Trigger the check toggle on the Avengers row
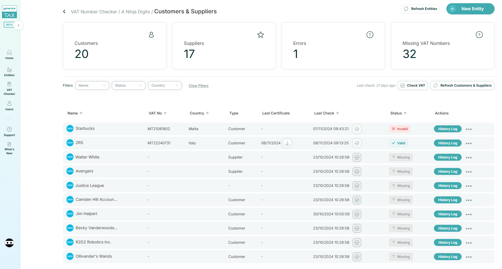This screenshot has width=502, height=269. pos(357,171)
